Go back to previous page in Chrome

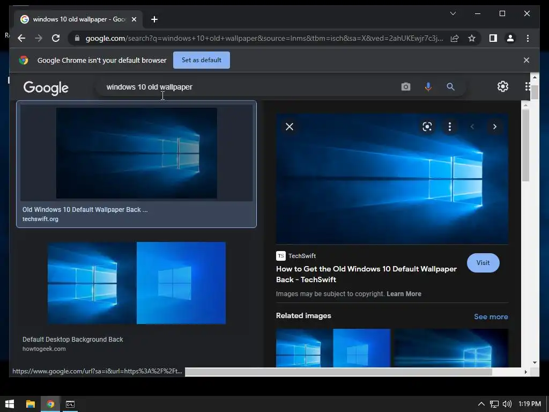pyautogui.click(x=21, y=38)
